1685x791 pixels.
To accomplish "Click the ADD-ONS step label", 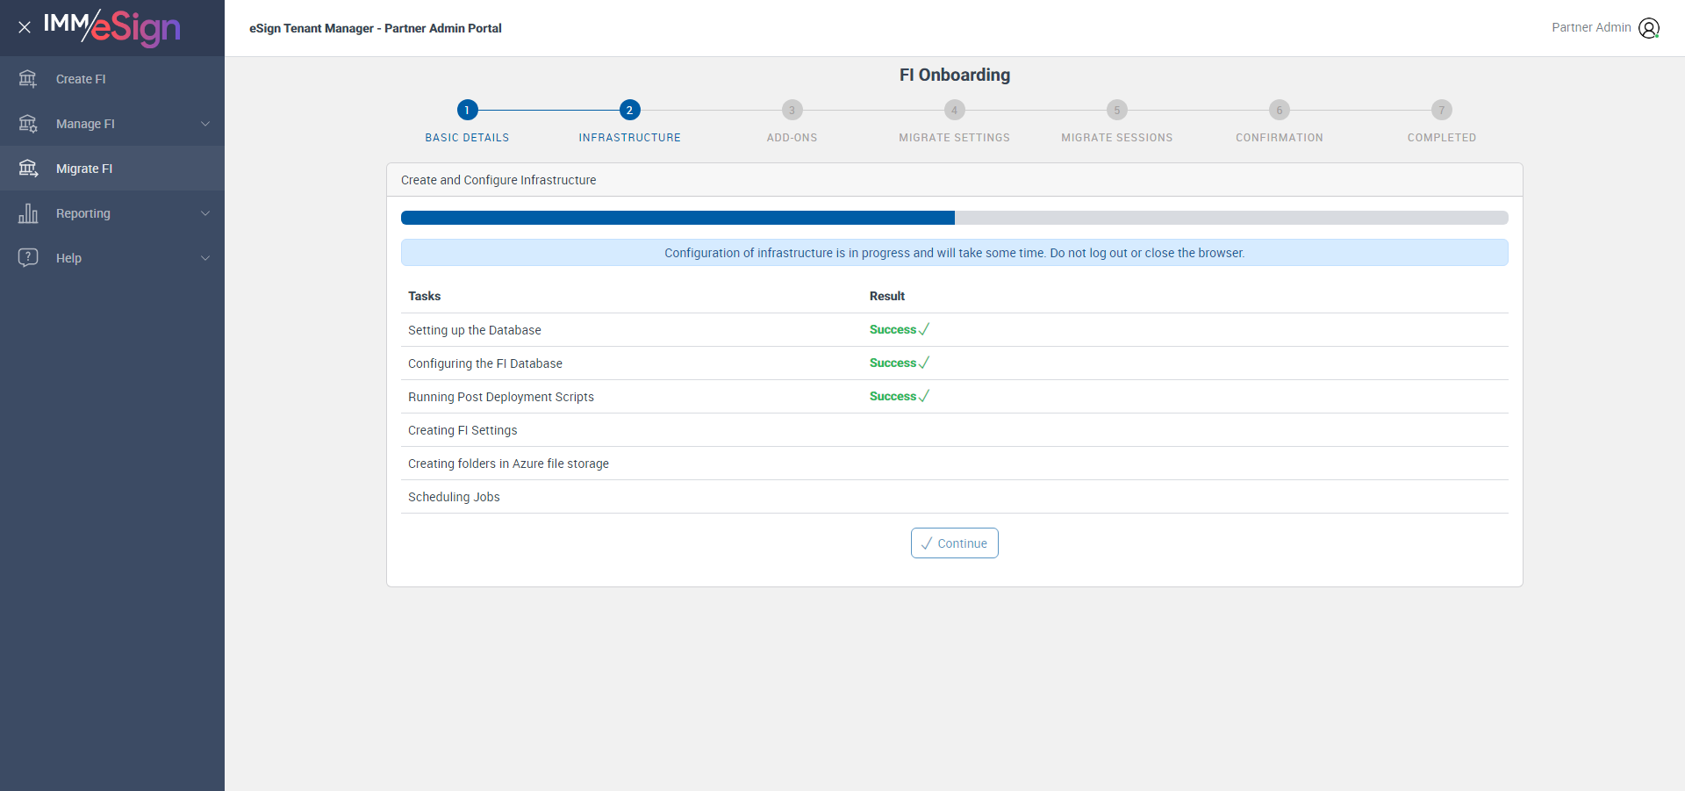I will click(x=792, y=138).
